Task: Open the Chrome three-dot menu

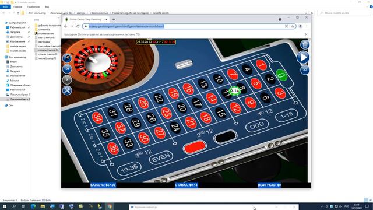Action: pos(307,26)
